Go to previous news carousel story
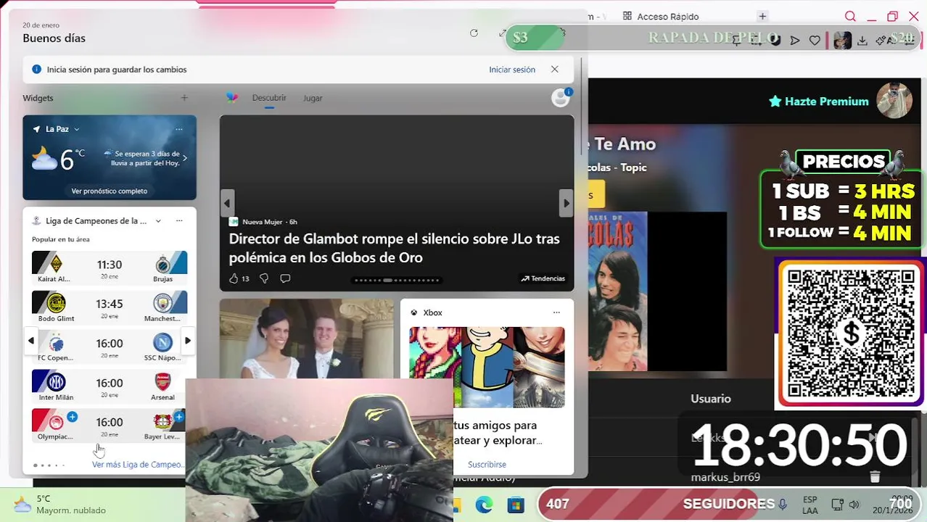The height and width of the screenshot is (522, 927). pos(227,204)
